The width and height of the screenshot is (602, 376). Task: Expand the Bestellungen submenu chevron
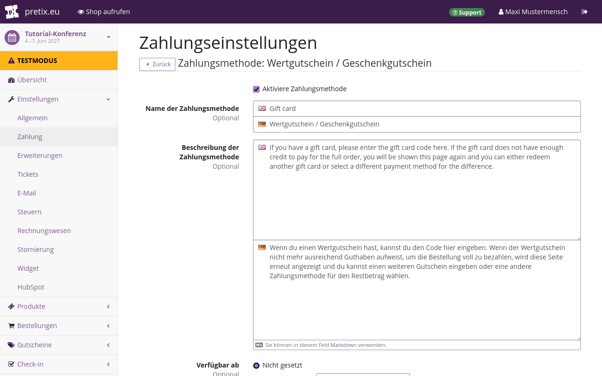point(108,326)
